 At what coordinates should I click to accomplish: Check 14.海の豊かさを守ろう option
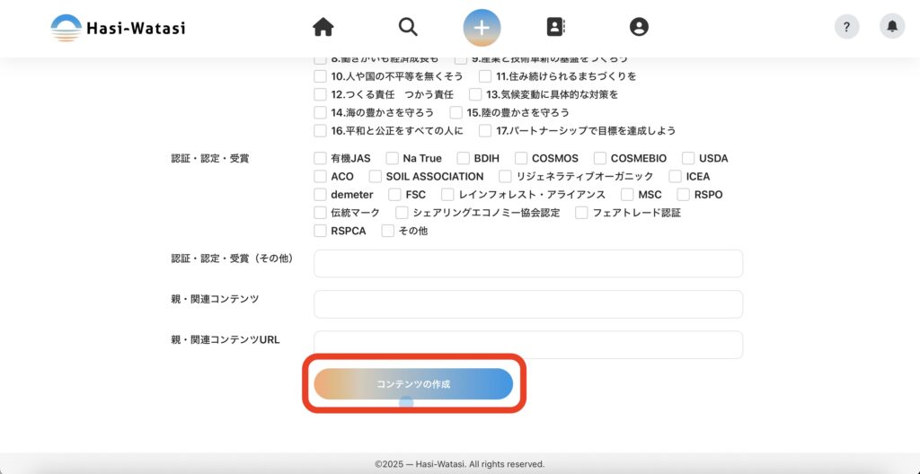click(x=321, y=112)
